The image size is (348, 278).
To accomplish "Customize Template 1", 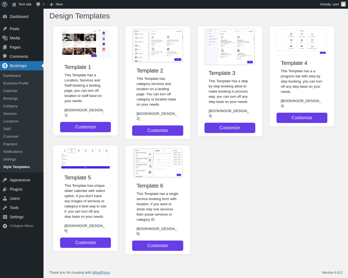I will click(85, 127).
